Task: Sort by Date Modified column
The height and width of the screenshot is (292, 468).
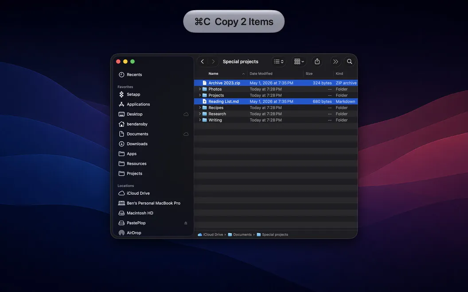Action: pos(261,73)
